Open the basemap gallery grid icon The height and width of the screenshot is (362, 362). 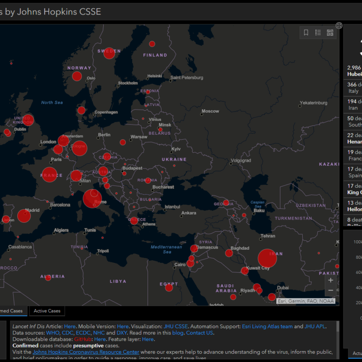pos(330,33)
